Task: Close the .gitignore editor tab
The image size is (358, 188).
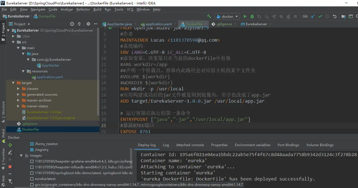Action: point(235,24)
